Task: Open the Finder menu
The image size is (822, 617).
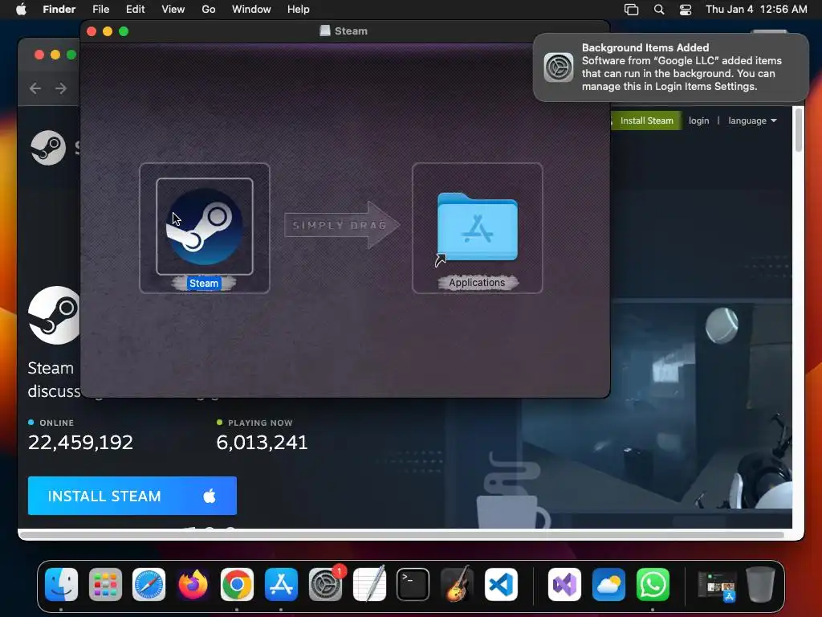Action: click(x=59, y=10)
